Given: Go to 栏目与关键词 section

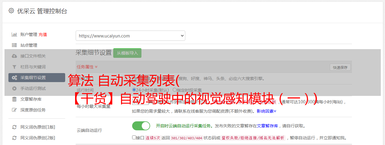Looking at the screenshot, I should coord(33,67).
